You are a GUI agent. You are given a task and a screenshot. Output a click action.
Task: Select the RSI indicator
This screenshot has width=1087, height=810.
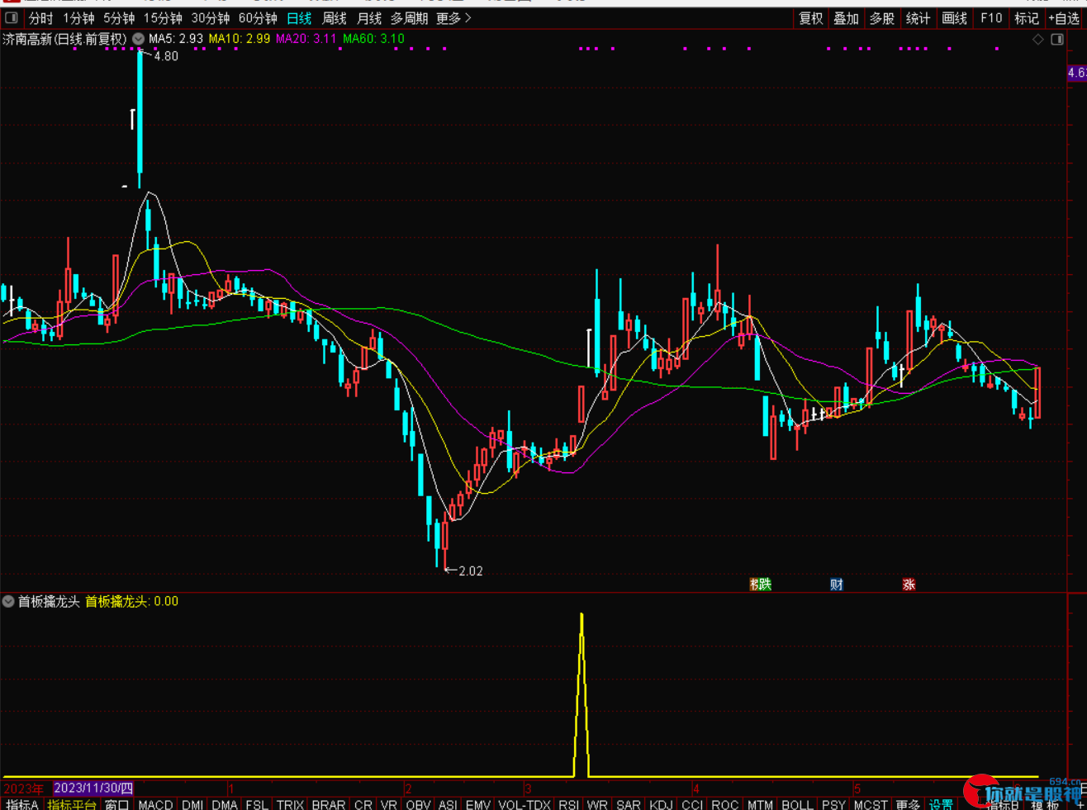[568, 804]
